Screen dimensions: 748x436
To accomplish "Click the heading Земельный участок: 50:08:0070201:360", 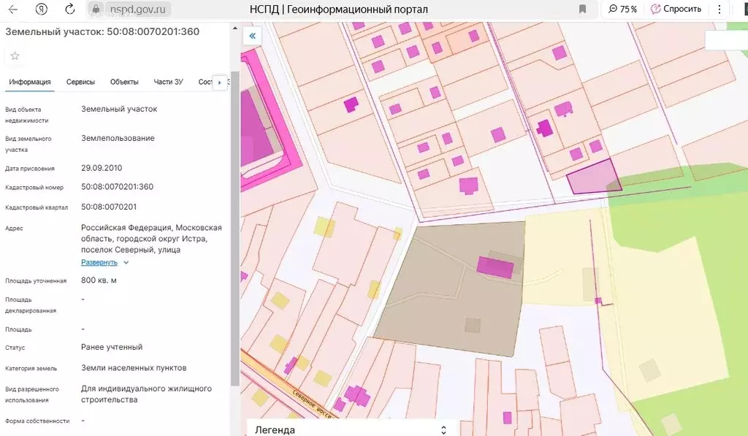I will point(102,32).
